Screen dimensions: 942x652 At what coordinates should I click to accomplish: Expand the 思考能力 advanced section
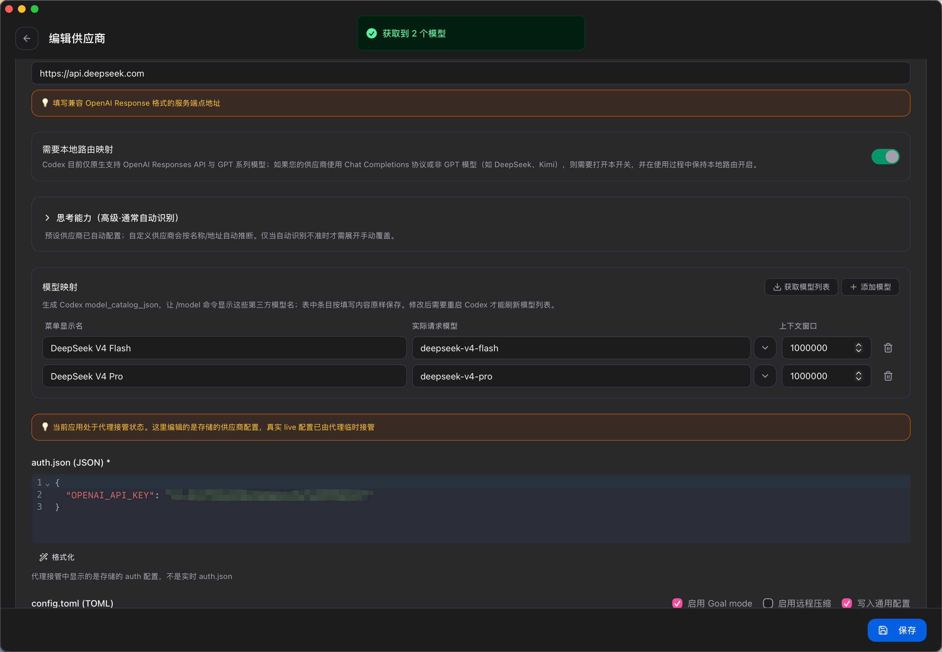pyautogui.click(x=47, y=218)
